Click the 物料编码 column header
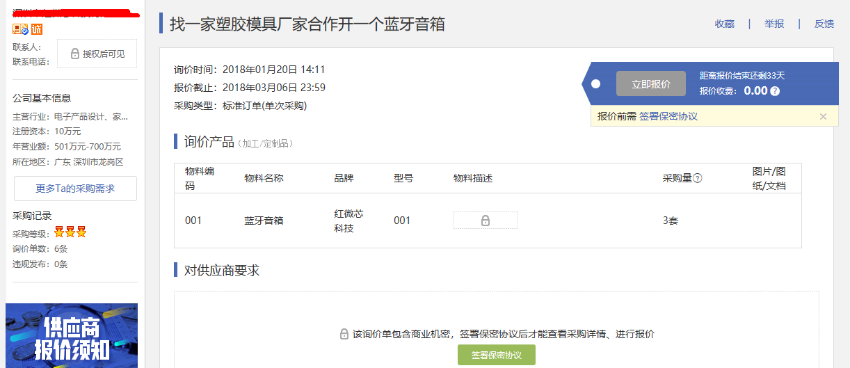Screen dimensions: 850x368 click(x=200, y=179)
